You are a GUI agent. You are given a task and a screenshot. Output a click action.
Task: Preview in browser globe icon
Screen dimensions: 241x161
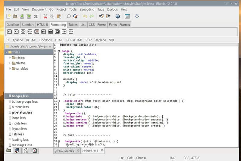pos(118,16)
